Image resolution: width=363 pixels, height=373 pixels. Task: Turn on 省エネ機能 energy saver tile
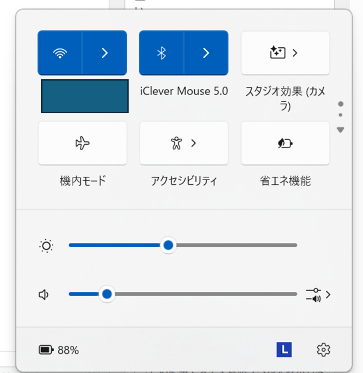coord(285,143)
